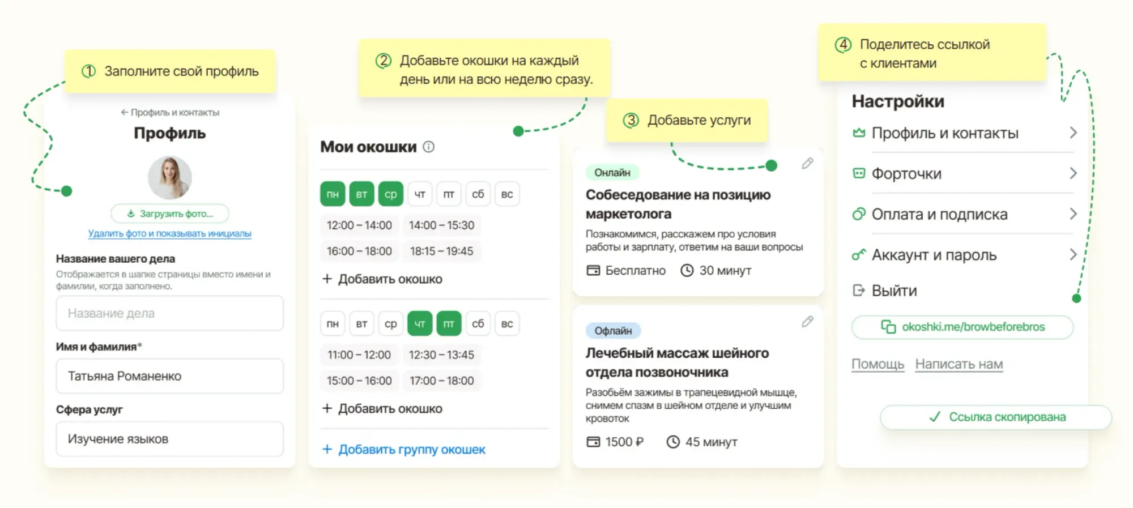The height and width of the screenshot is (508, 1133).
Task: Open the Помощь link
Action: coord(878,364)
